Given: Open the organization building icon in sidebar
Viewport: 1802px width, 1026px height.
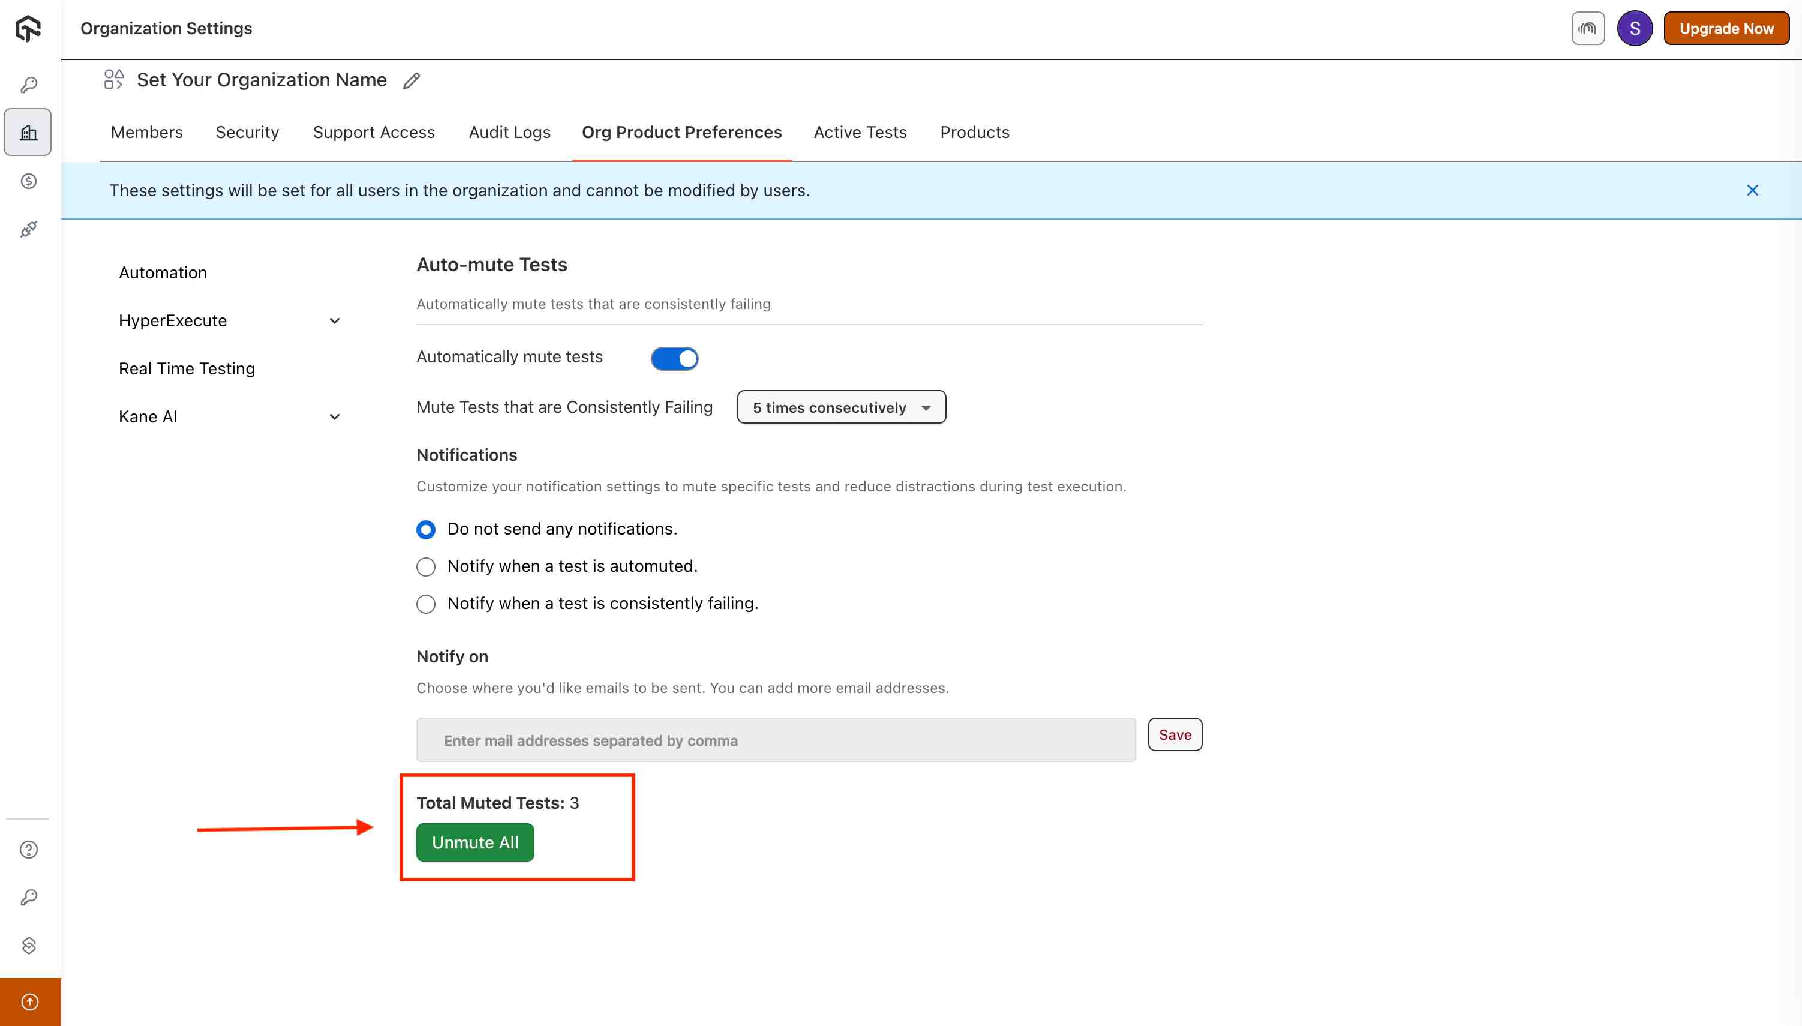Looking at the screenshot, I should point(28,133).
